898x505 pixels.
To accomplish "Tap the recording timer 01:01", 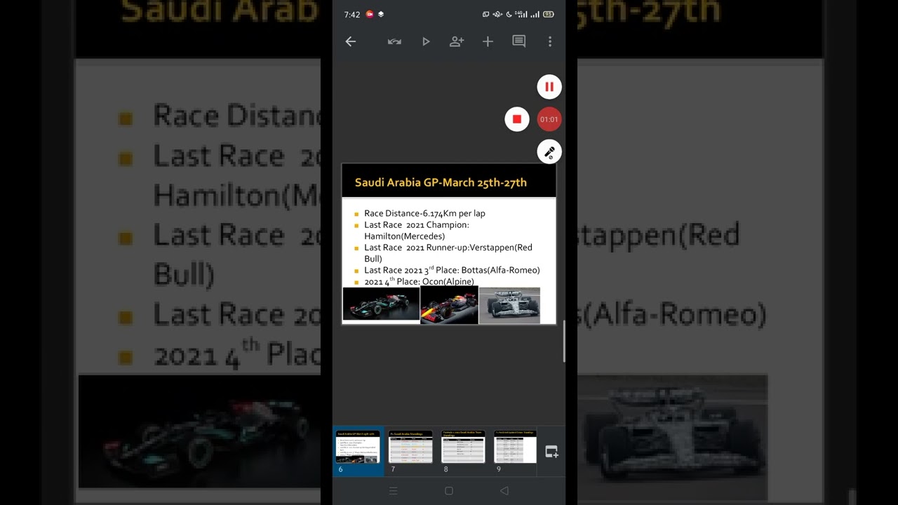I will [549, 119].
